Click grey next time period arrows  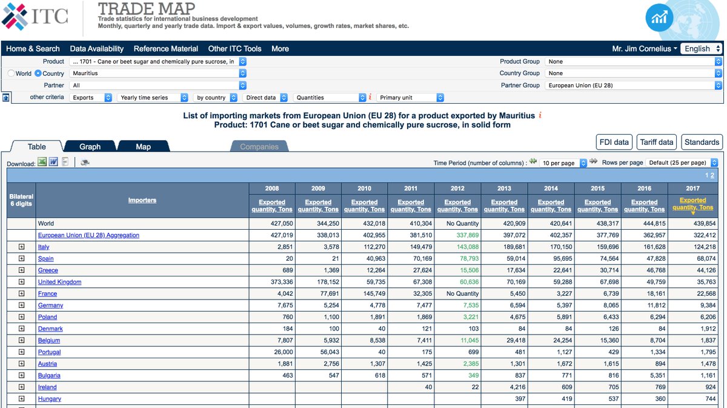594,162
